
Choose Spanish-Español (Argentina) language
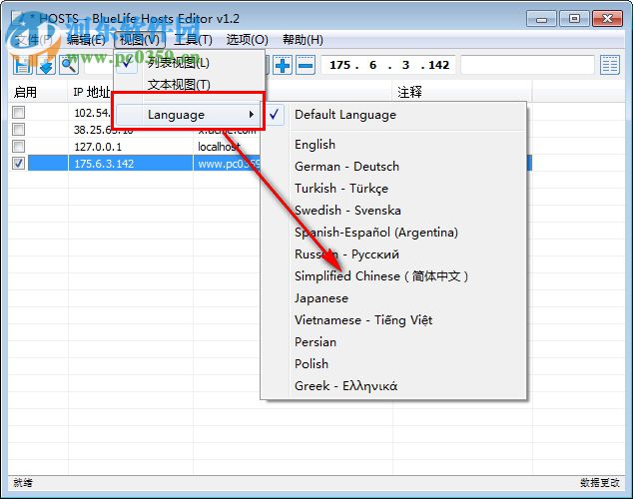click(x=393, y=233)
